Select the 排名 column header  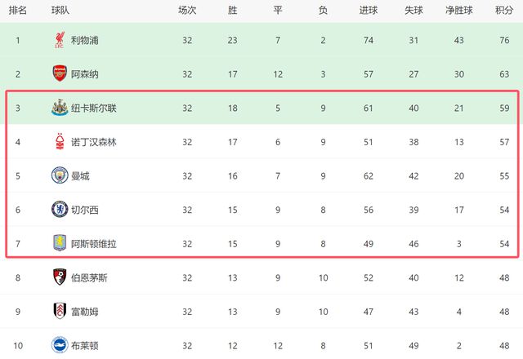tap(18, 11)
